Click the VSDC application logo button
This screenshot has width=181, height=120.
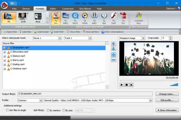(x=4, y=5)
